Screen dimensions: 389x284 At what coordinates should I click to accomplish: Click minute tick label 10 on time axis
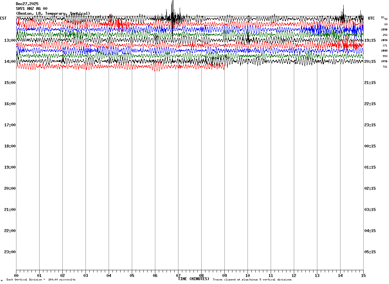[x=248, y=276]
